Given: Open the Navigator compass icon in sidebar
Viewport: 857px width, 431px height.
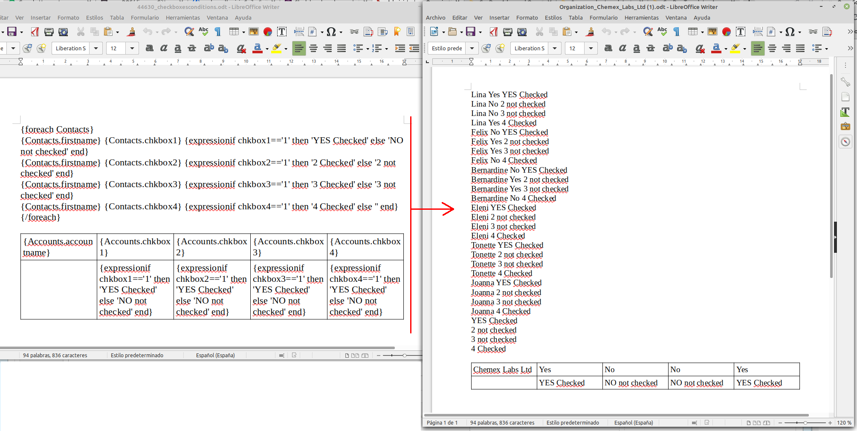Looking at the screenshot, I should (x=845, y=142).
